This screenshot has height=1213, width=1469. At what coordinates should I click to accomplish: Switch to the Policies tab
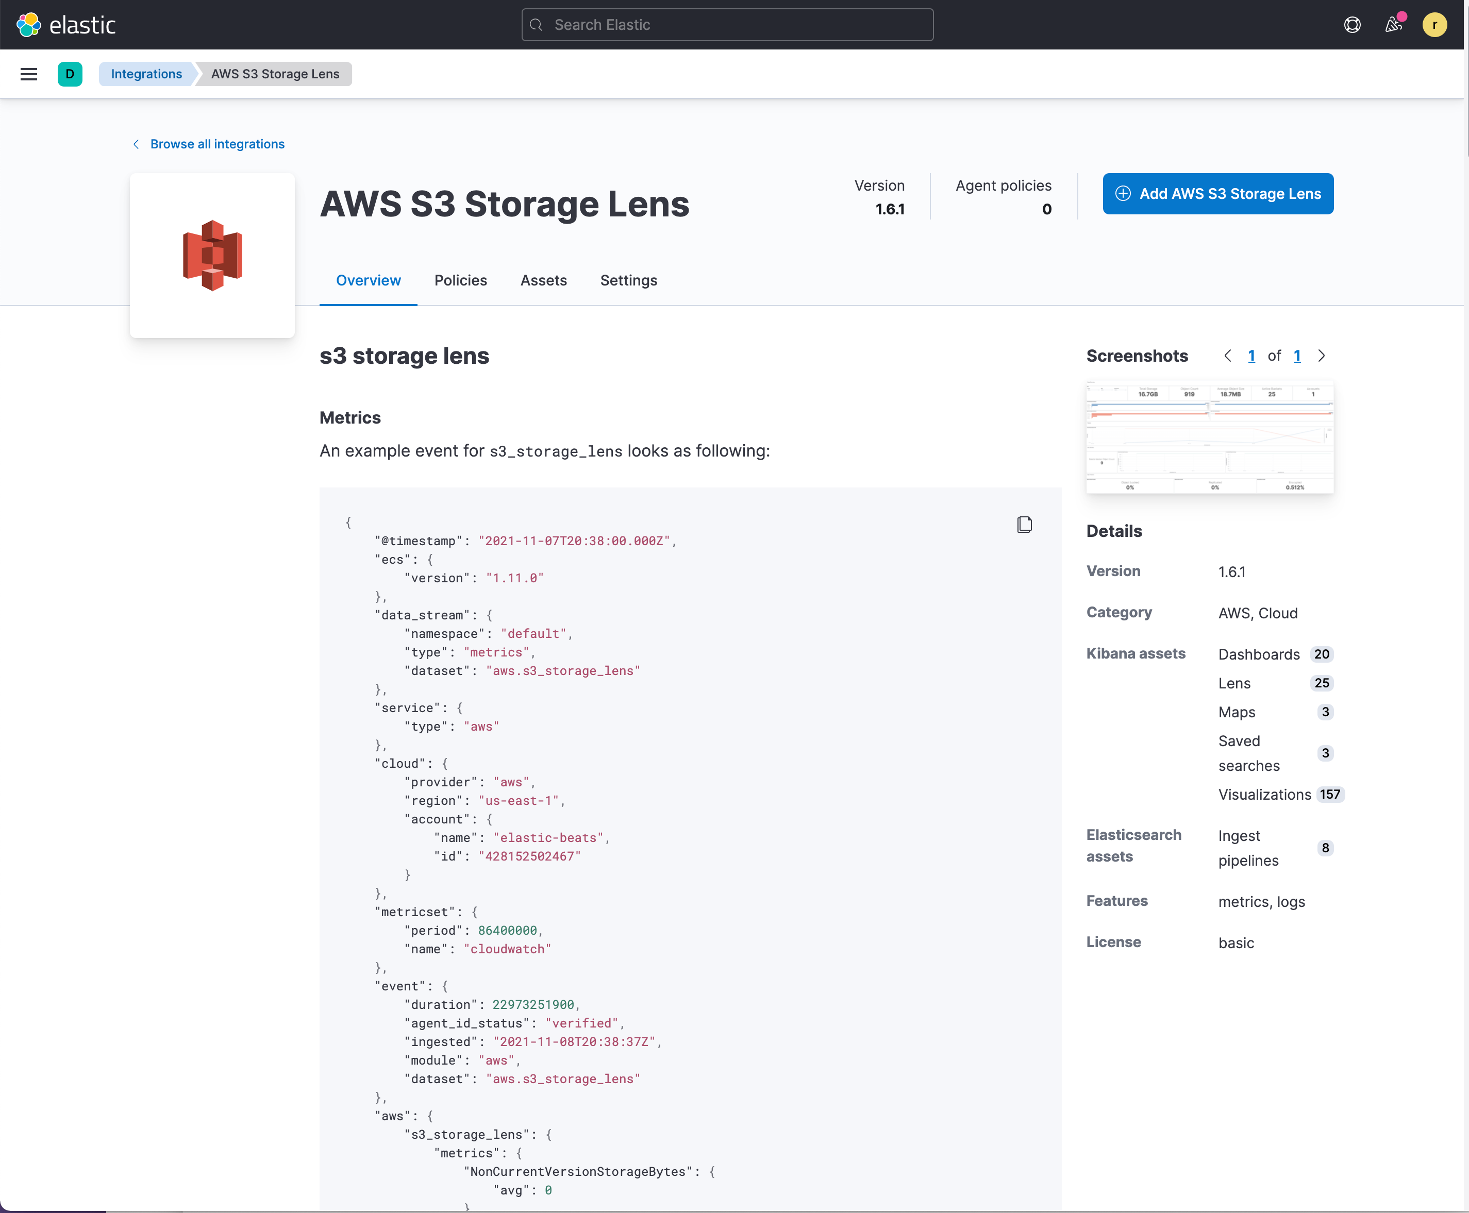[461, 280]
